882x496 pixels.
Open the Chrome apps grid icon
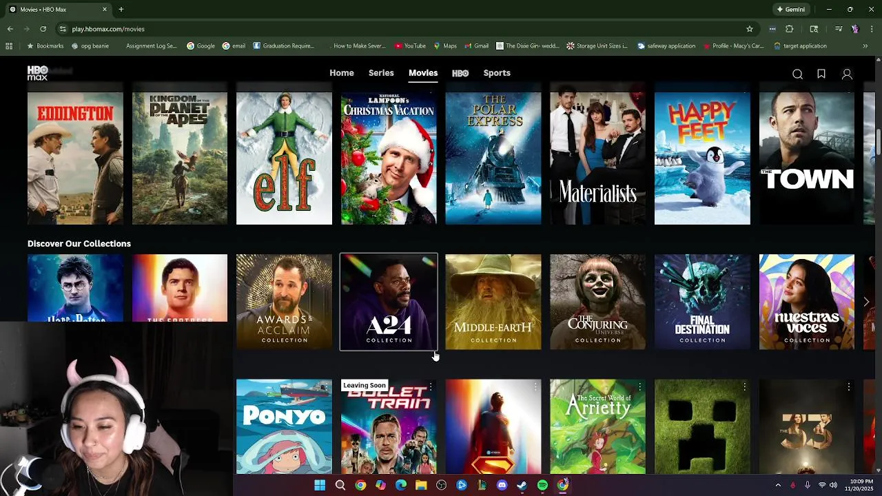[x=9, y=46]
